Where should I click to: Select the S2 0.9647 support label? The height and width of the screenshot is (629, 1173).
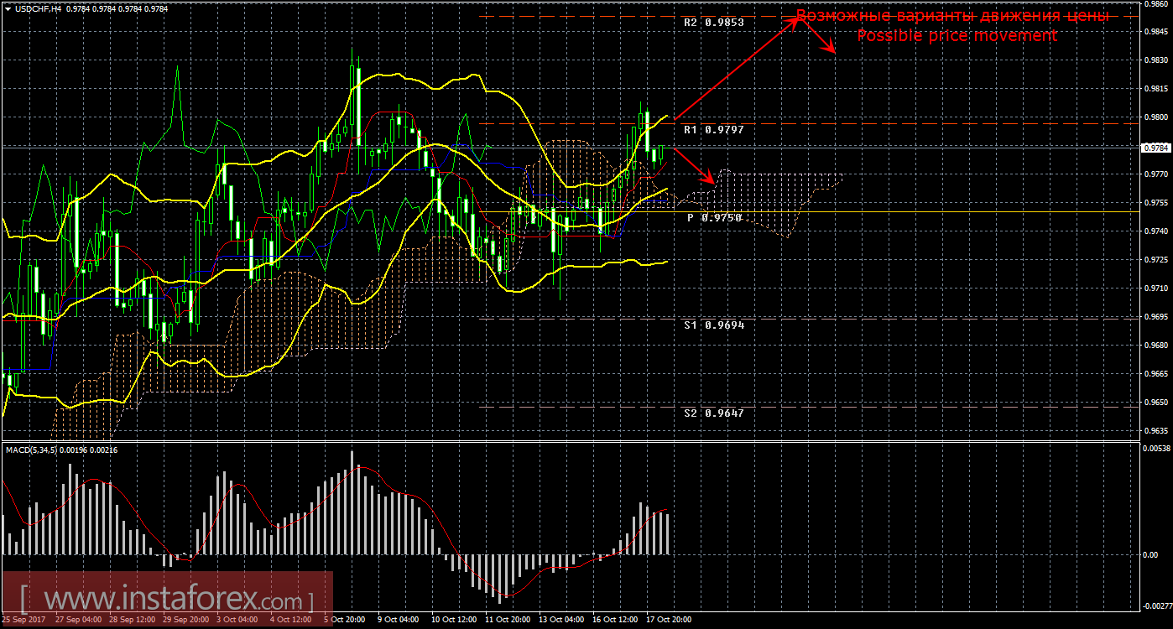pos(714,413)
